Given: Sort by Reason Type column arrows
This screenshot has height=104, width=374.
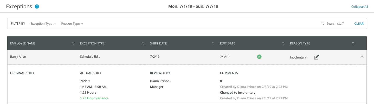Looking at the screenshot, I should tap(353, 43).
